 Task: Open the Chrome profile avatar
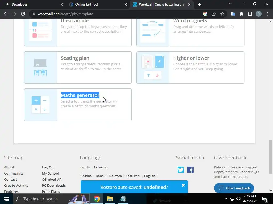(259, 14)
